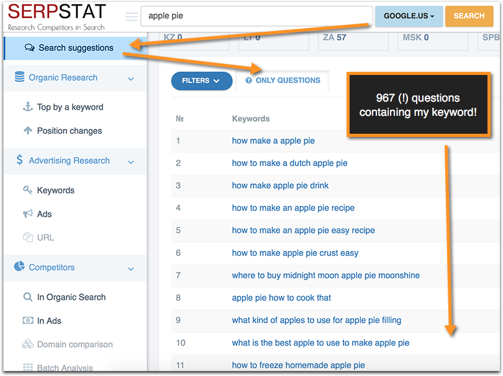Image resolution: width=503 pixels, height=376 pixels.
Task: Click the anchor icon beside Top by a keyword
Action: [x=27, y=107]
